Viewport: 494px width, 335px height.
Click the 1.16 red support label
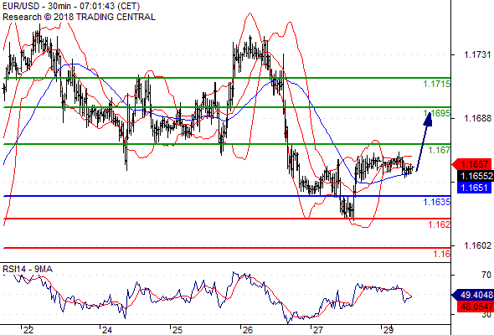point(442,254)
